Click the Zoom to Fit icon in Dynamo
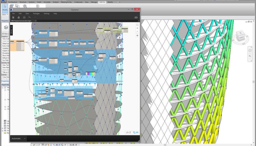Viewport: 256px width, 146px height. tap(137, 25)
